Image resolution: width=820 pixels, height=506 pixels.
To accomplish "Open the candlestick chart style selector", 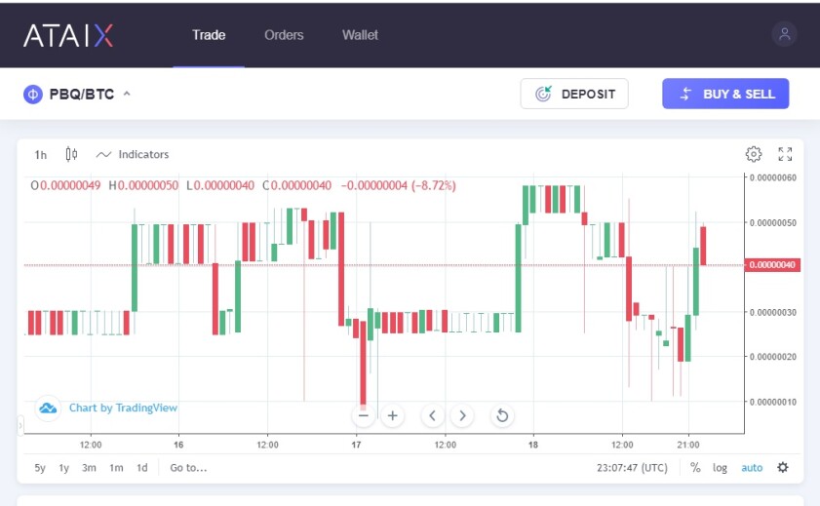I will (x=71, y=154).
